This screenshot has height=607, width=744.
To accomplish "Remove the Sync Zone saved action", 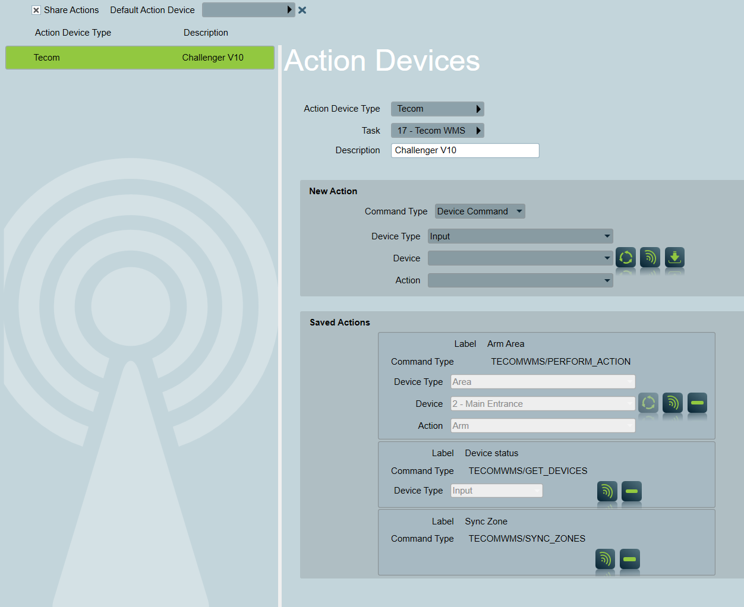I will (x=630, y=559).
